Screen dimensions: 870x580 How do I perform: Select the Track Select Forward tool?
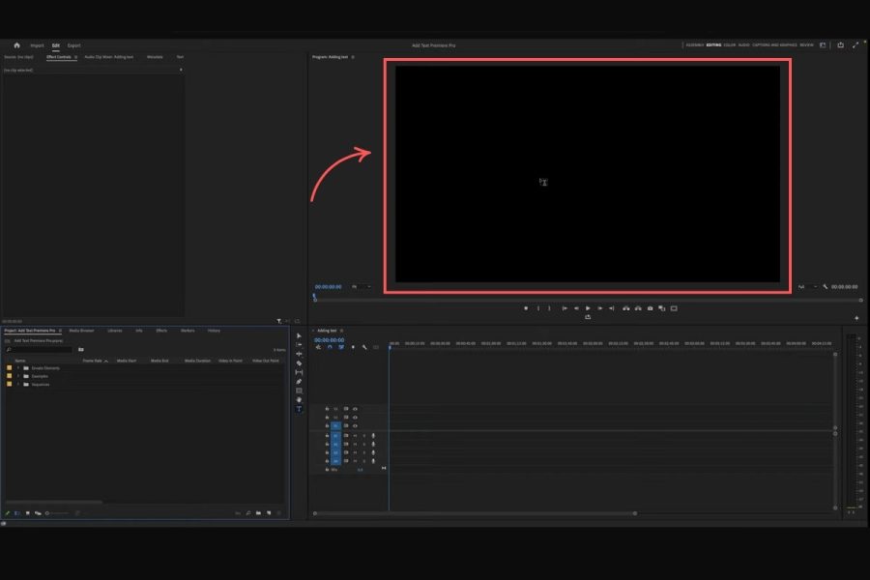click(299, 345)
